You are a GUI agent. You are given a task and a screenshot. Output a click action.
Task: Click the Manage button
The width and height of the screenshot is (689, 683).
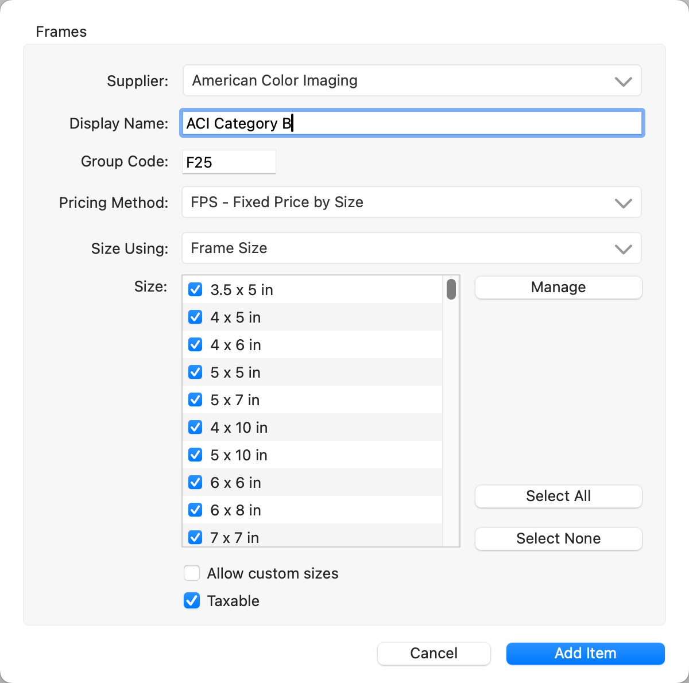pyautogui.click(x=558, y=288)
